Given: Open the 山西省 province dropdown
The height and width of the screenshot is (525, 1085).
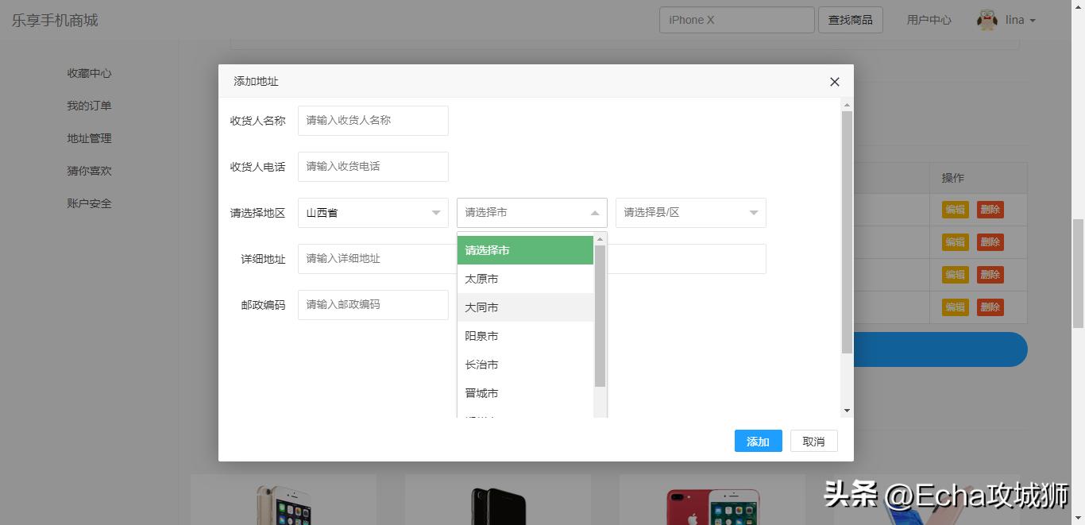Looking at the screenshot, I should click(373, 212).
